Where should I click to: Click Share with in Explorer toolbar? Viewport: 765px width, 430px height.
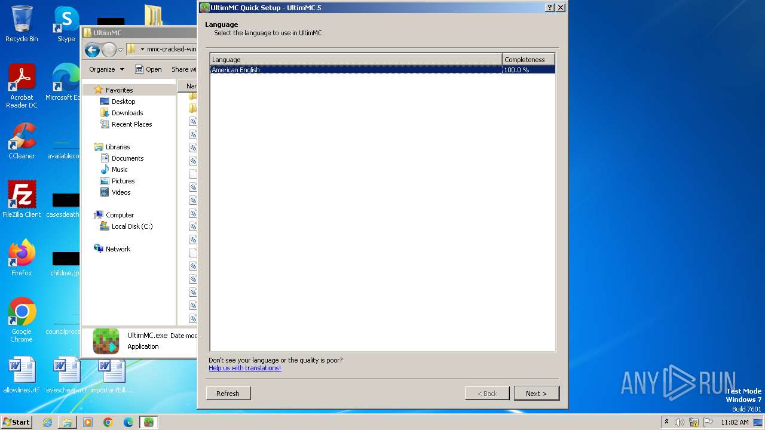[x=183, y=69]
